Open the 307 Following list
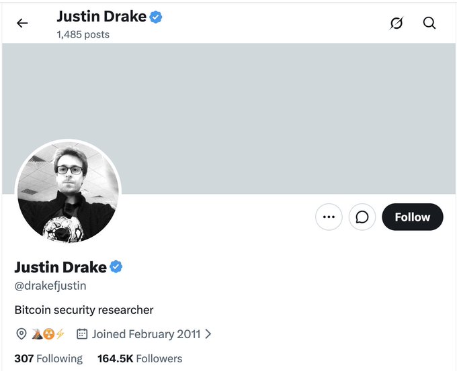 tap(48, 359)
